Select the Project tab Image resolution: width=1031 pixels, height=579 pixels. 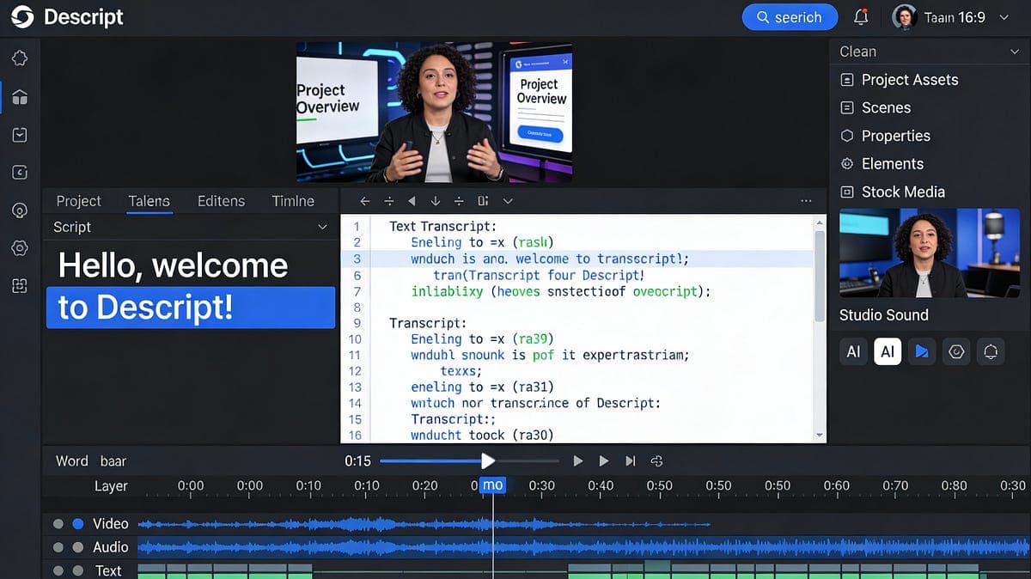pos(78,200)
